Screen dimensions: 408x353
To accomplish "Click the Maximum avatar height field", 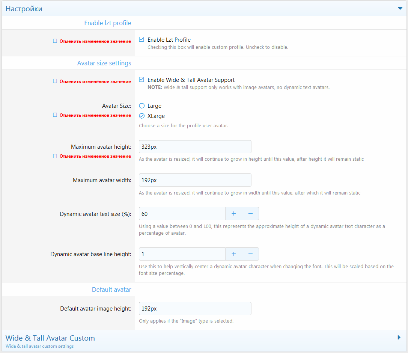I will 195,146.
